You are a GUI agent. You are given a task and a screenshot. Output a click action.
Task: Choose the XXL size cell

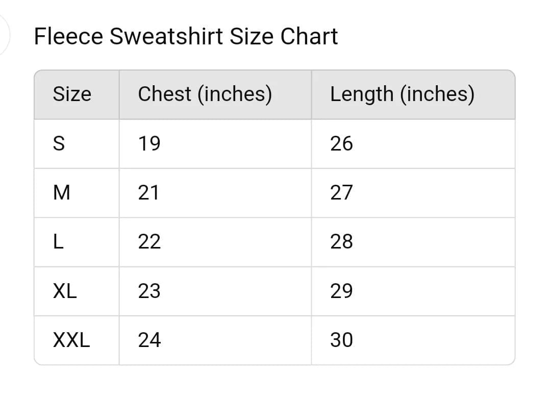71,340
